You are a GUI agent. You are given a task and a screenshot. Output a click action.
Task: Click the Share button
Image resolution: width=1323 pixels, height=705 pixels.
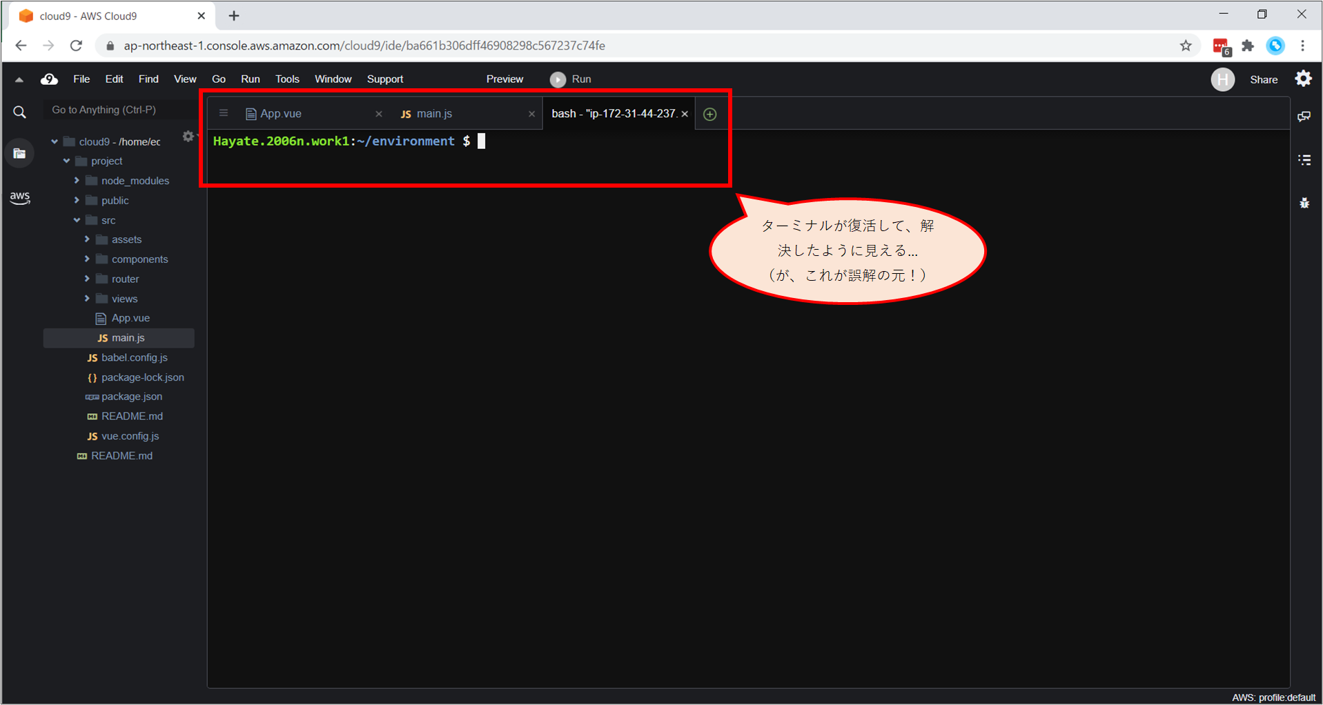1263,80
